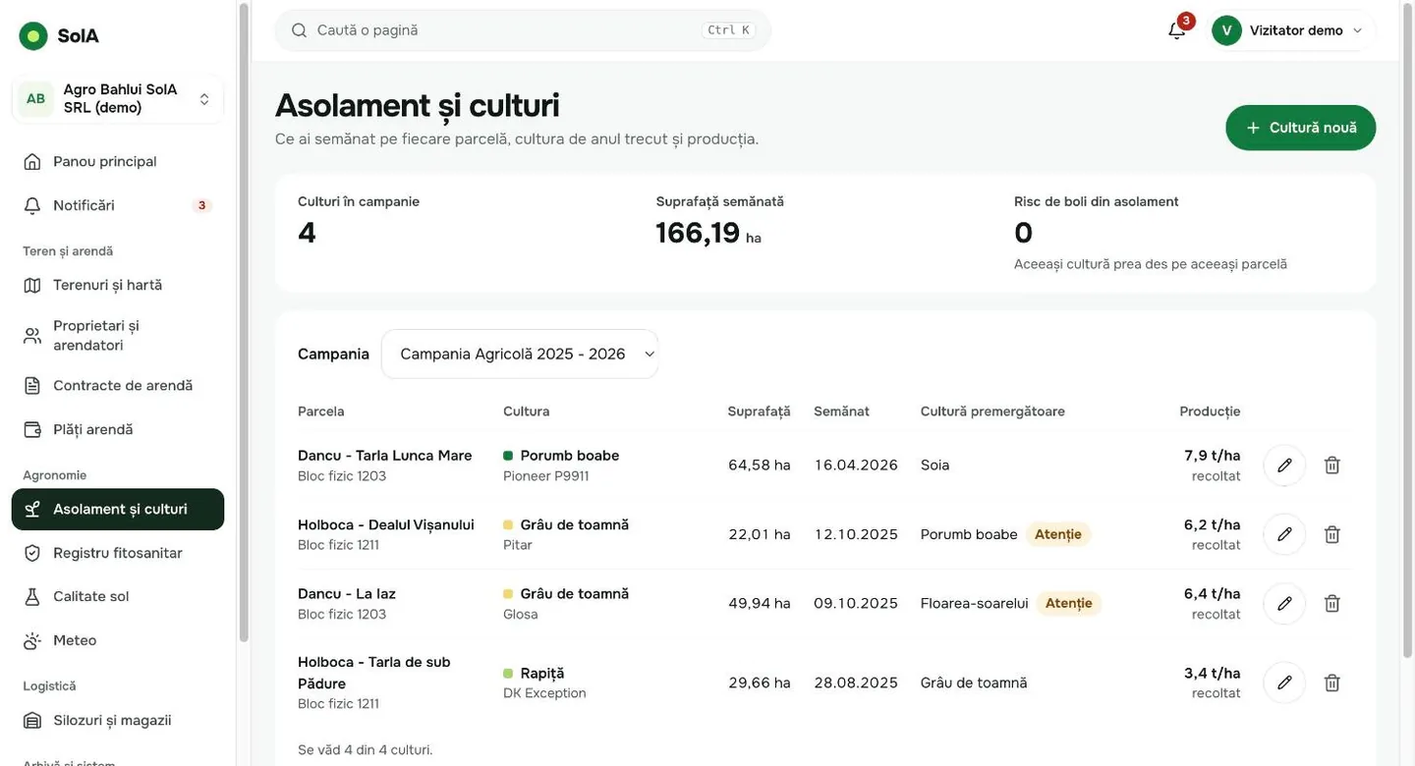The image size is (1415, 766).
Task: Open Proprietari și arendatori page
Action: 118,335
